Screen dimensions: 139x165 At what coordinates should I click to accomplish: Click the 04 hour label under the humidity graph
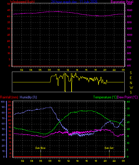[x=32, y=161]
